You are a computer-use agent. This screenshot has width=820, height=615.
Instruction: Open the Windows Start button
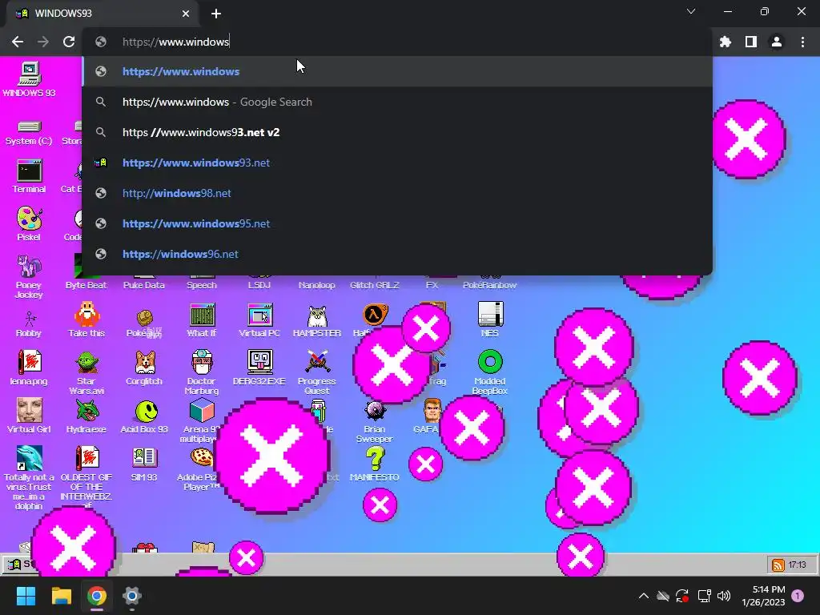point(26,596)
